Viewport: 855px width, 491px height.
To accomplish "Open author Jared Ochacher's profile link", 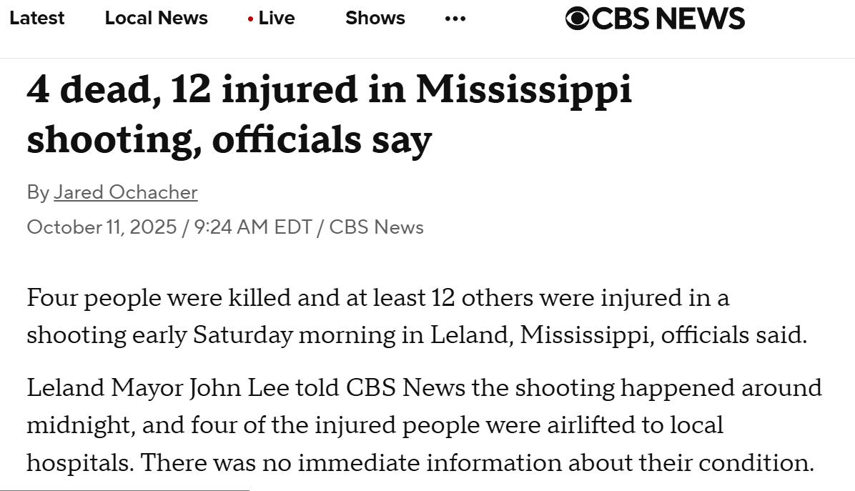I will coord(126,192).
